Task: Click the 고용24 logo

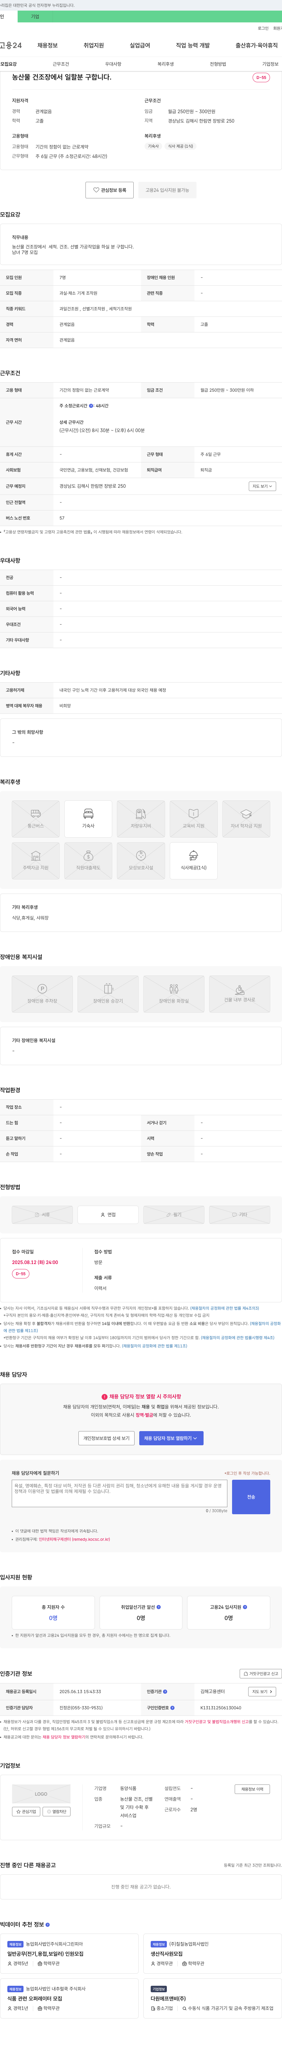Action: [11, 45]
